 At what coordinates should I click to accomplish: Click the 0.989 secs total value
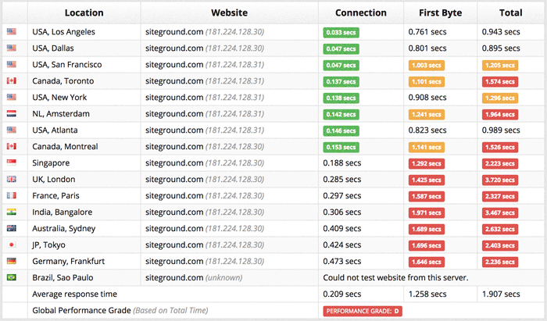[x=501, y=130]
